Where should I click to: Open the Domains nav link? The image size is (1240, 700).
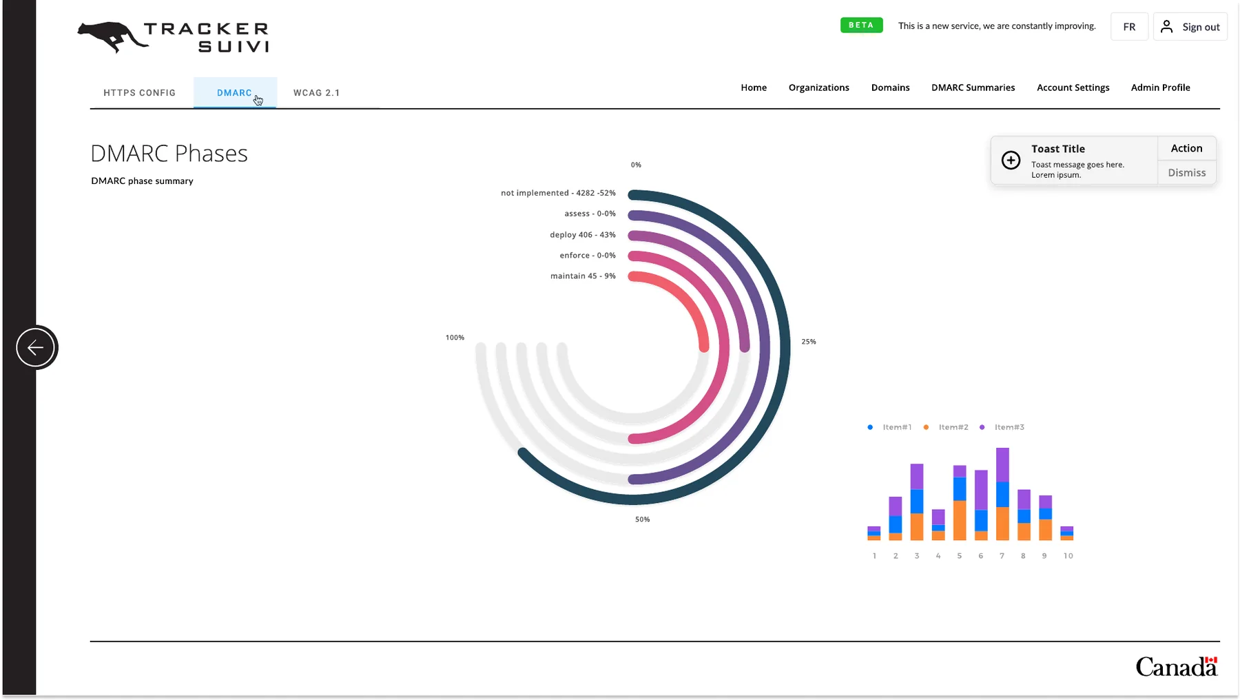point(890,87)
